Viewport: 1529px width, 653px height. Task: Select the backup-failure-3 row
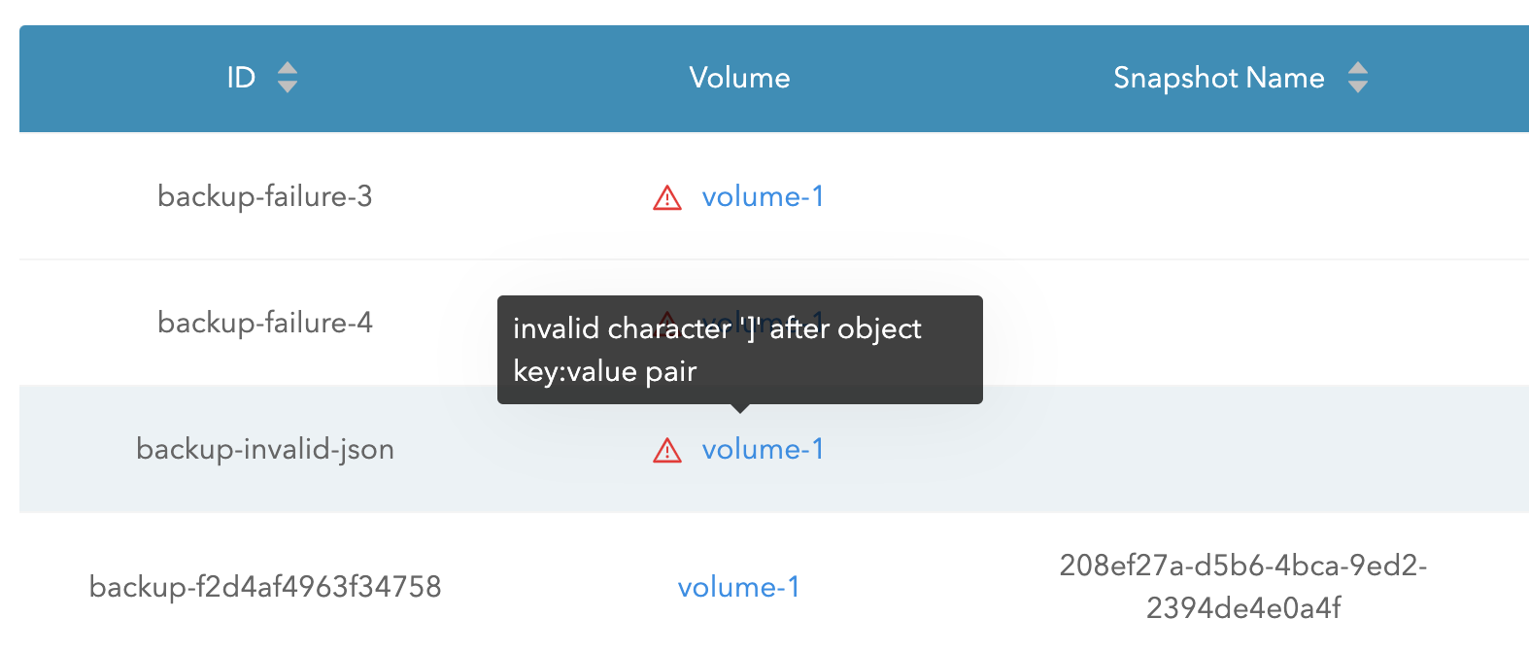pyautogui.click(x=266, y=197)
